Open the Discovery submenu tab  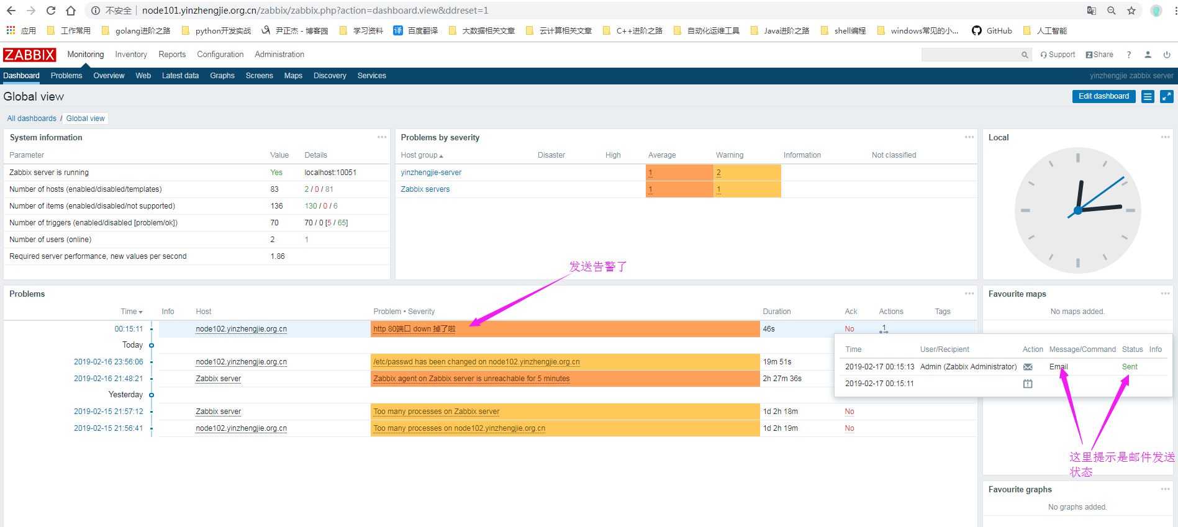pyautogui.click(x=330, y=76)
